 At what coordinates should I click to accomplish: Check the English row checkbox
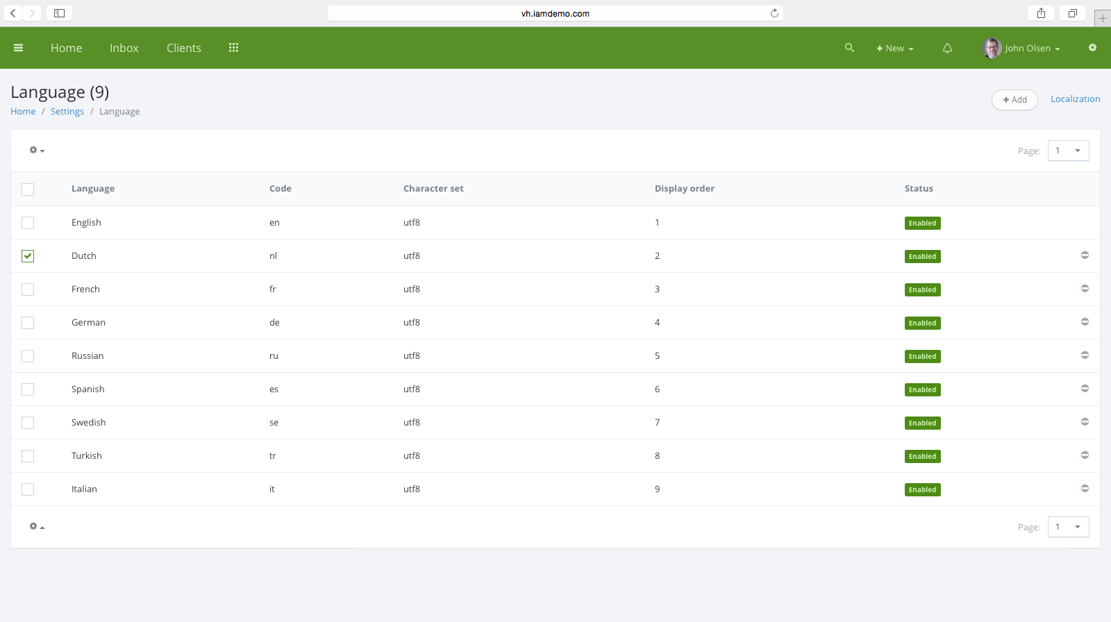click(x=28, y=223)
